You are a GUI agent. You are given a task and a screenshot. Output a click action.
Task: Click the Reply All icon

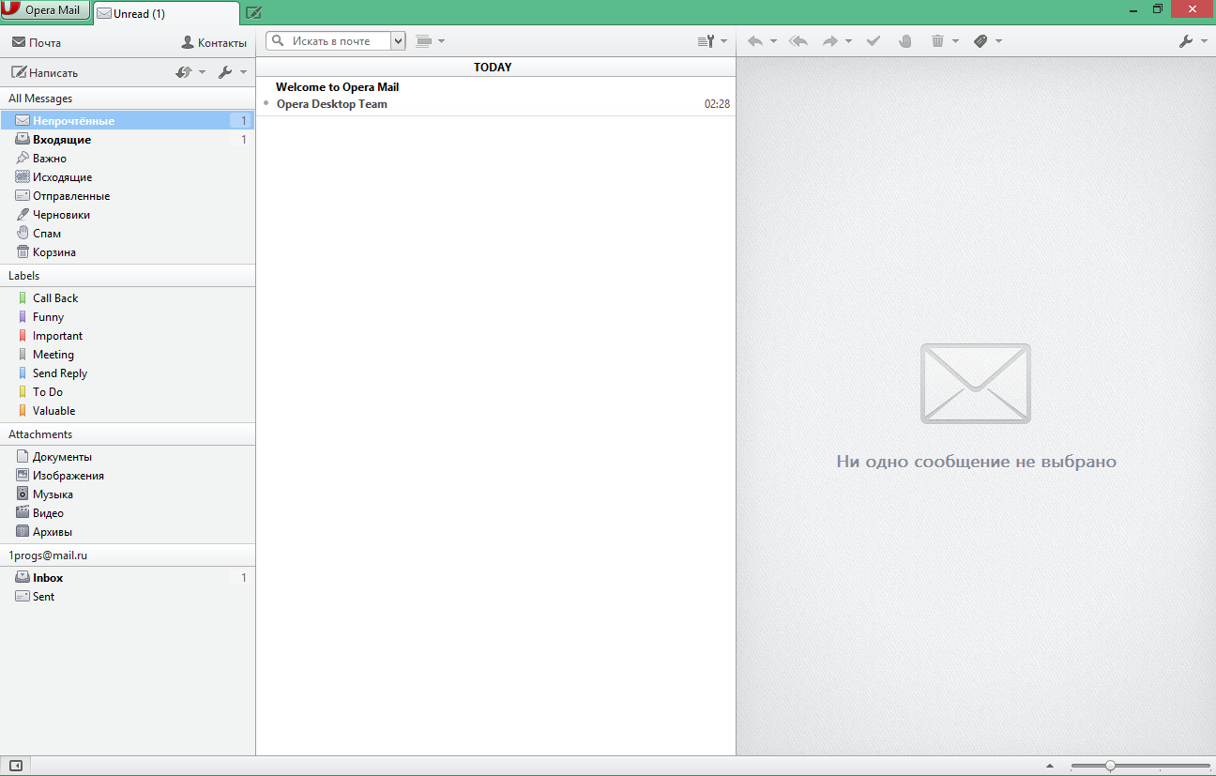[x=798, y=41]
